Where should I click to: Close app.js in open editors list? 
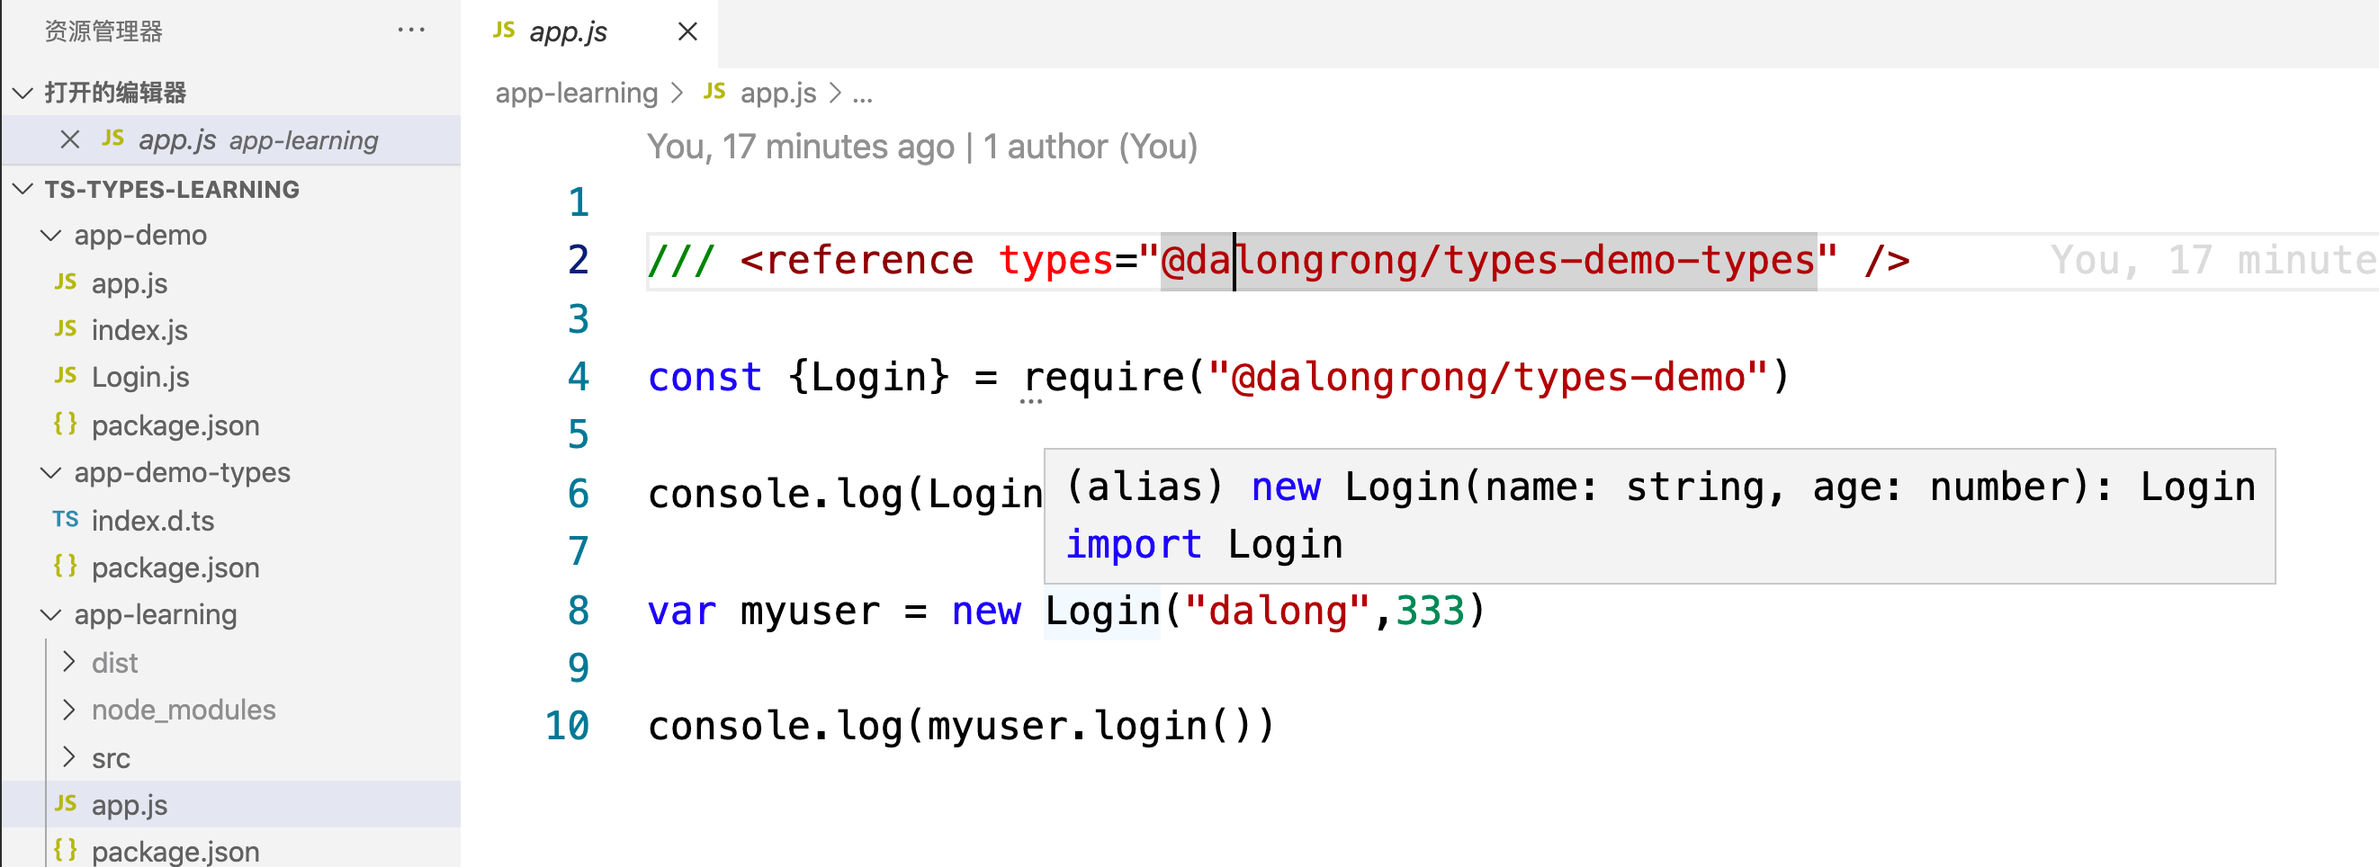coord(69,139)
